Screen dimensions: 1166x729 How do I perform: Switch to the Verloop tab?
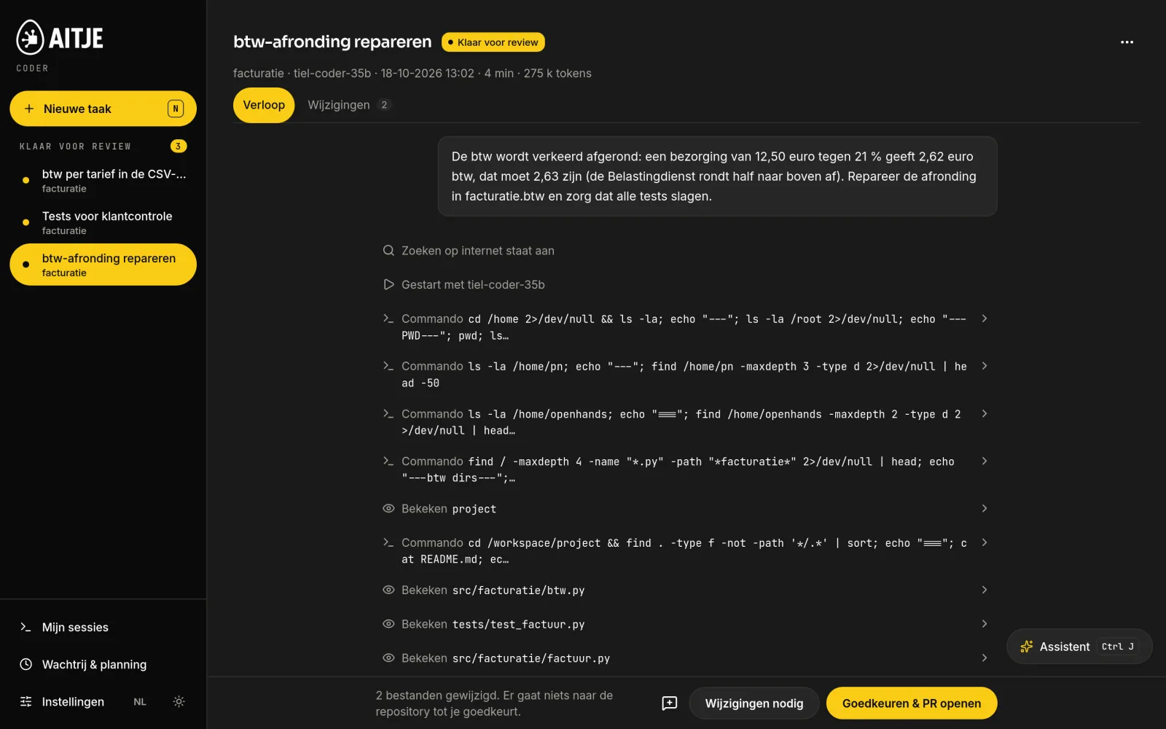pos(264,105)
